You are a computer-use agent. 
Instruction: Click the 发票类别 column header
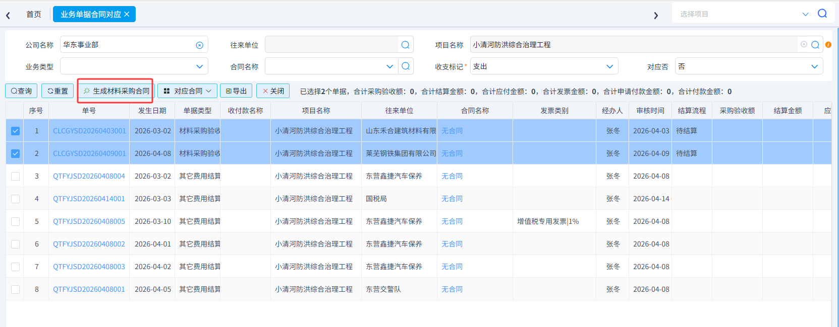coord(554,111)
